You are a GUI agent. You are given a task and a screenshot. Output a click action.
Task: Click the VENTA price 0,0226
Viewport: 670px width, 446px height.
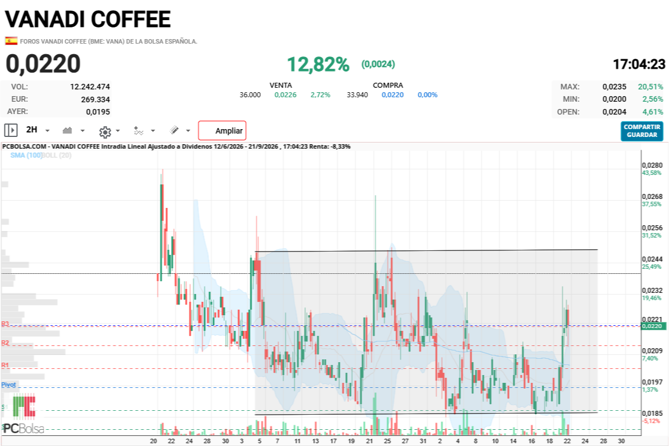[x=285, y=94]
